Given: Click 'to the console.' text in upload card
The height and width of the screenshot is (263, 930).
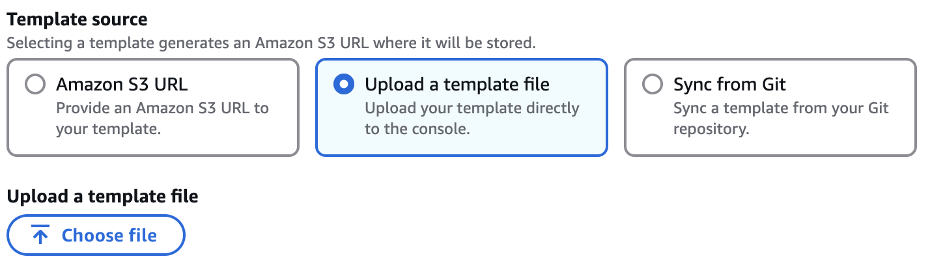Looking at the screenshot, I should (417, 129).
